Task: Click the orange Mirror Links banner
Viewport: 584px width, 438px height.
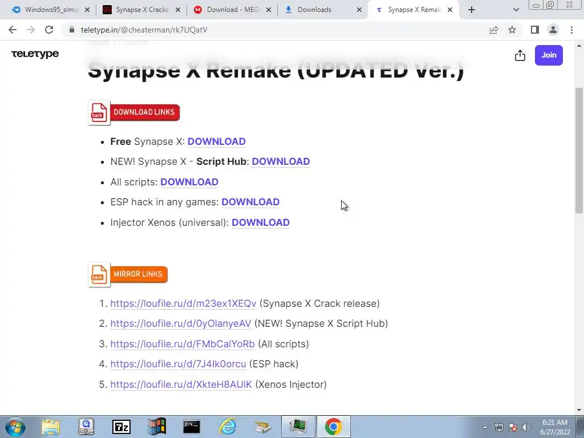Action: pyautogui.click(x=128, y=274)
